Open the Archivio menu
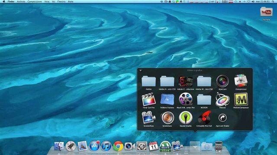 point(21,1)
